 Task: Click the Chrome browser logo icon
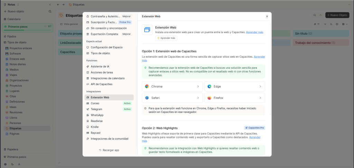tap(147, 87)
